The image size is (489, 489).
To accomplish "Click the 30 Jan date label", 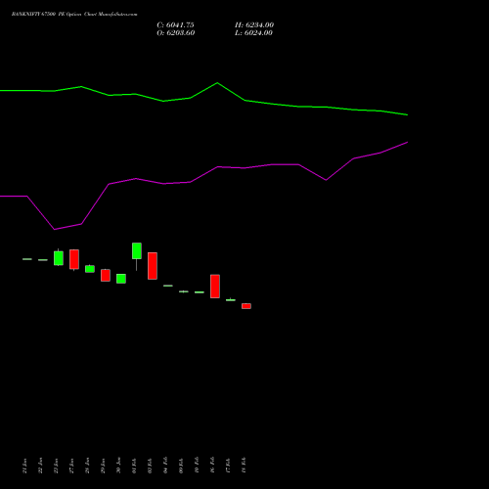I will pos(118,466).
